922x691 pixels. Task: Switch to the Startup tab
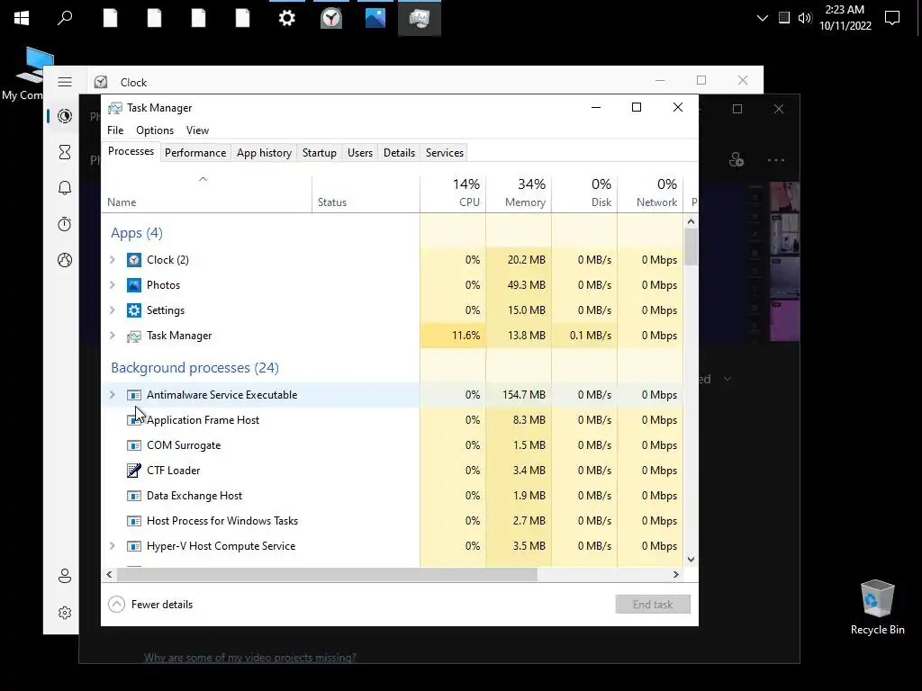click(x=320, y=153)
